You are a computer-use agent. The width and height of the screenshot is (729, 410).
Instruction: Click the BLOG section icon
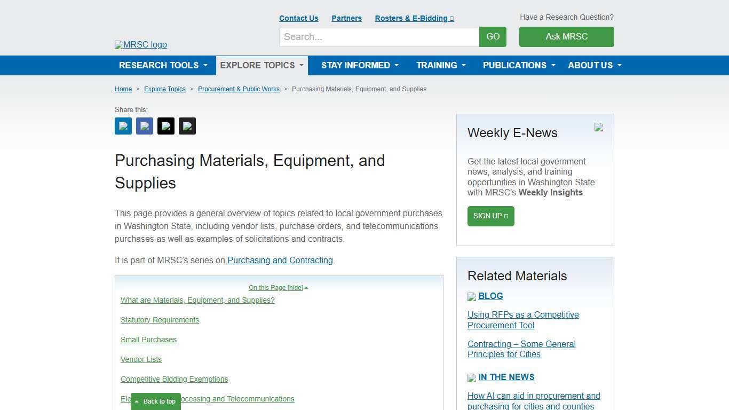coord(471,296)
